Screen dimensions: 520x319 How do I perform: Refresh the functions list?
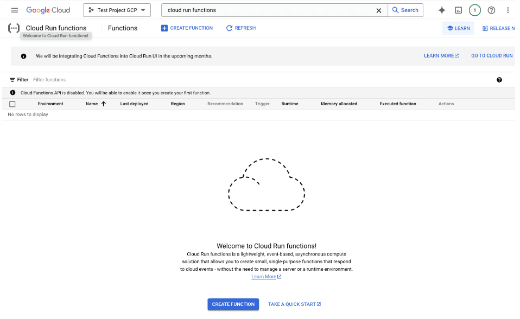(x=240, y=28)
